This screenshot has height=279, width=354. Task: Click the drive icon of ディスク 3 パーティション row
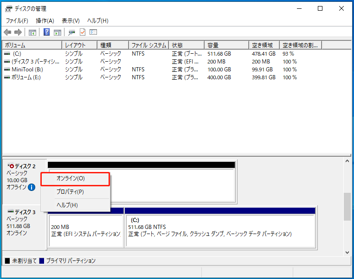click(7, 62)
